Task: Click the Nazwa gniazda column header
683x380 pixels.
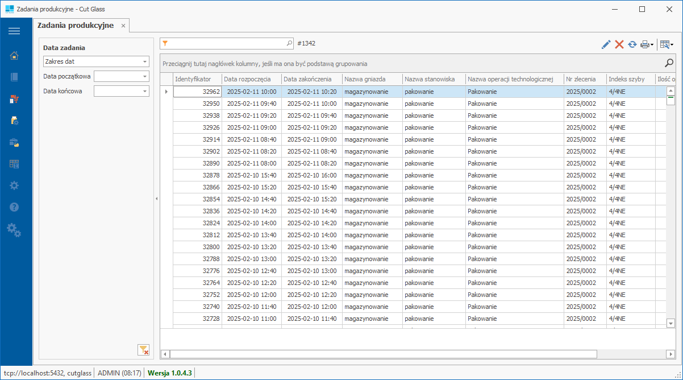Action: pos(365,79)
